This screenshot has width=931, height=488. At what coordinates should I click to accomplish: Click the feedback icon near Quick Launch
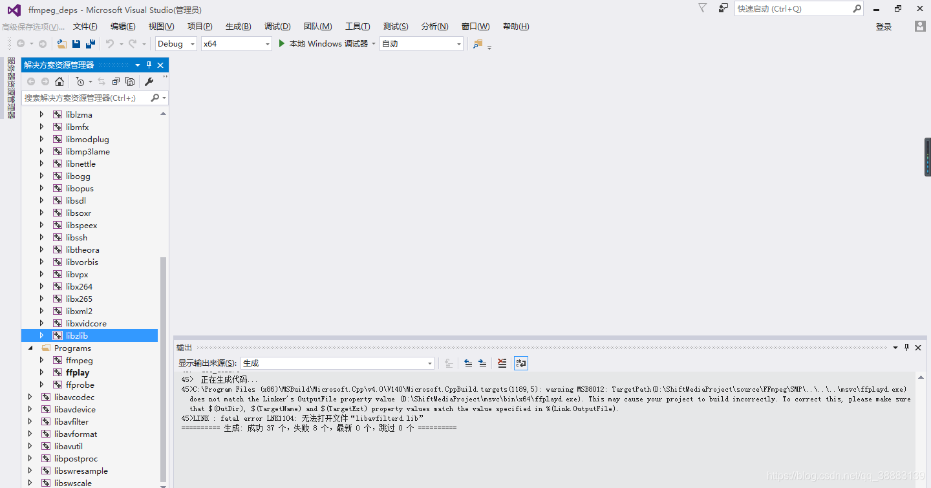tap(723, 8)
